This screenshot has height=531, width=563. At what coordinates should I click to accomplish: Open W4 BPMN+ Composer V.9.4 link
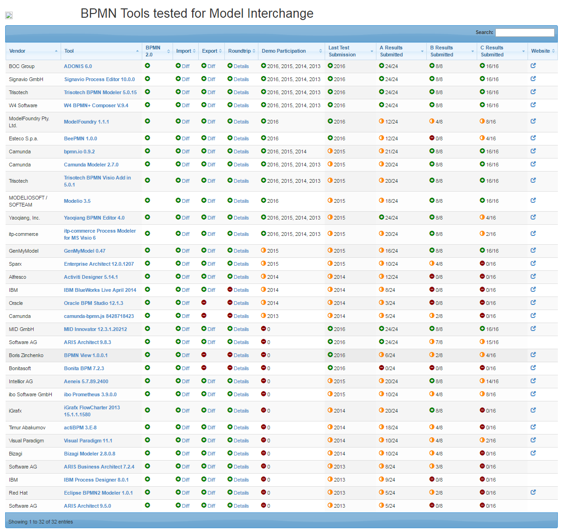point(96,105)
